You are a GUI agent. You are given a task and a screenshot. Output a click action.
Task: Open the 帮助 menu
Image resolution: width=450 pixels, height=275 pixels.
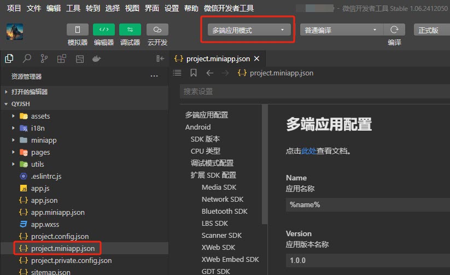pos(191,8)
